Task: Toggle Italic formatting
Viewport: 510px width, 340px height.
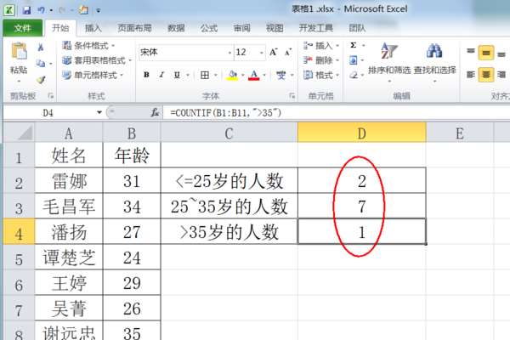Action: [x=161, y=75]
